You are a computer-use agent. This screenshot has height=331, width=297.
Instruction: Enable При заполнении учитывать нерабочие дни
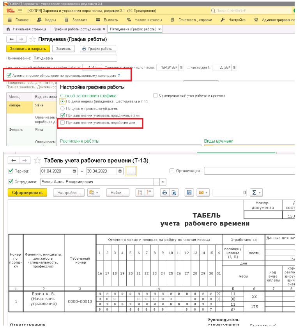63,123
